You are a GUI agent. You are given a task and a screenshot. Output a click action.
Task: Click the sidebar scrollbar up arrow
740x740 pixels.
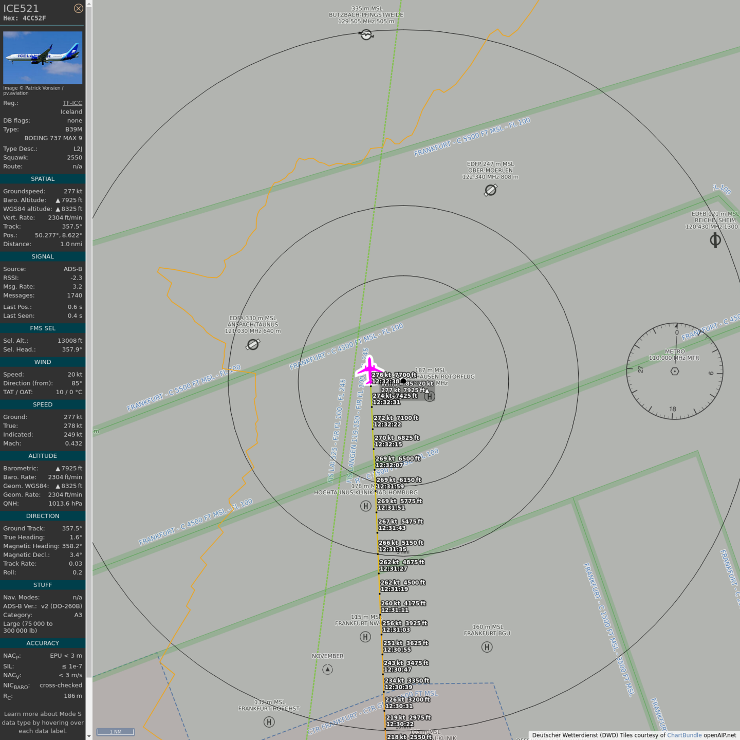coord(89,4)
